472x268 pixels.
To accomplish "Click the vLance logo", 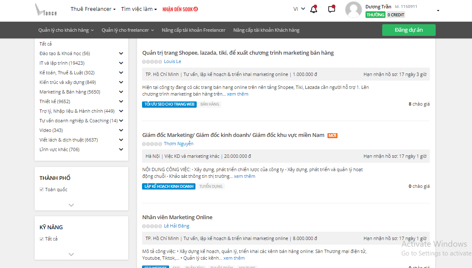I will pos(46,10).
